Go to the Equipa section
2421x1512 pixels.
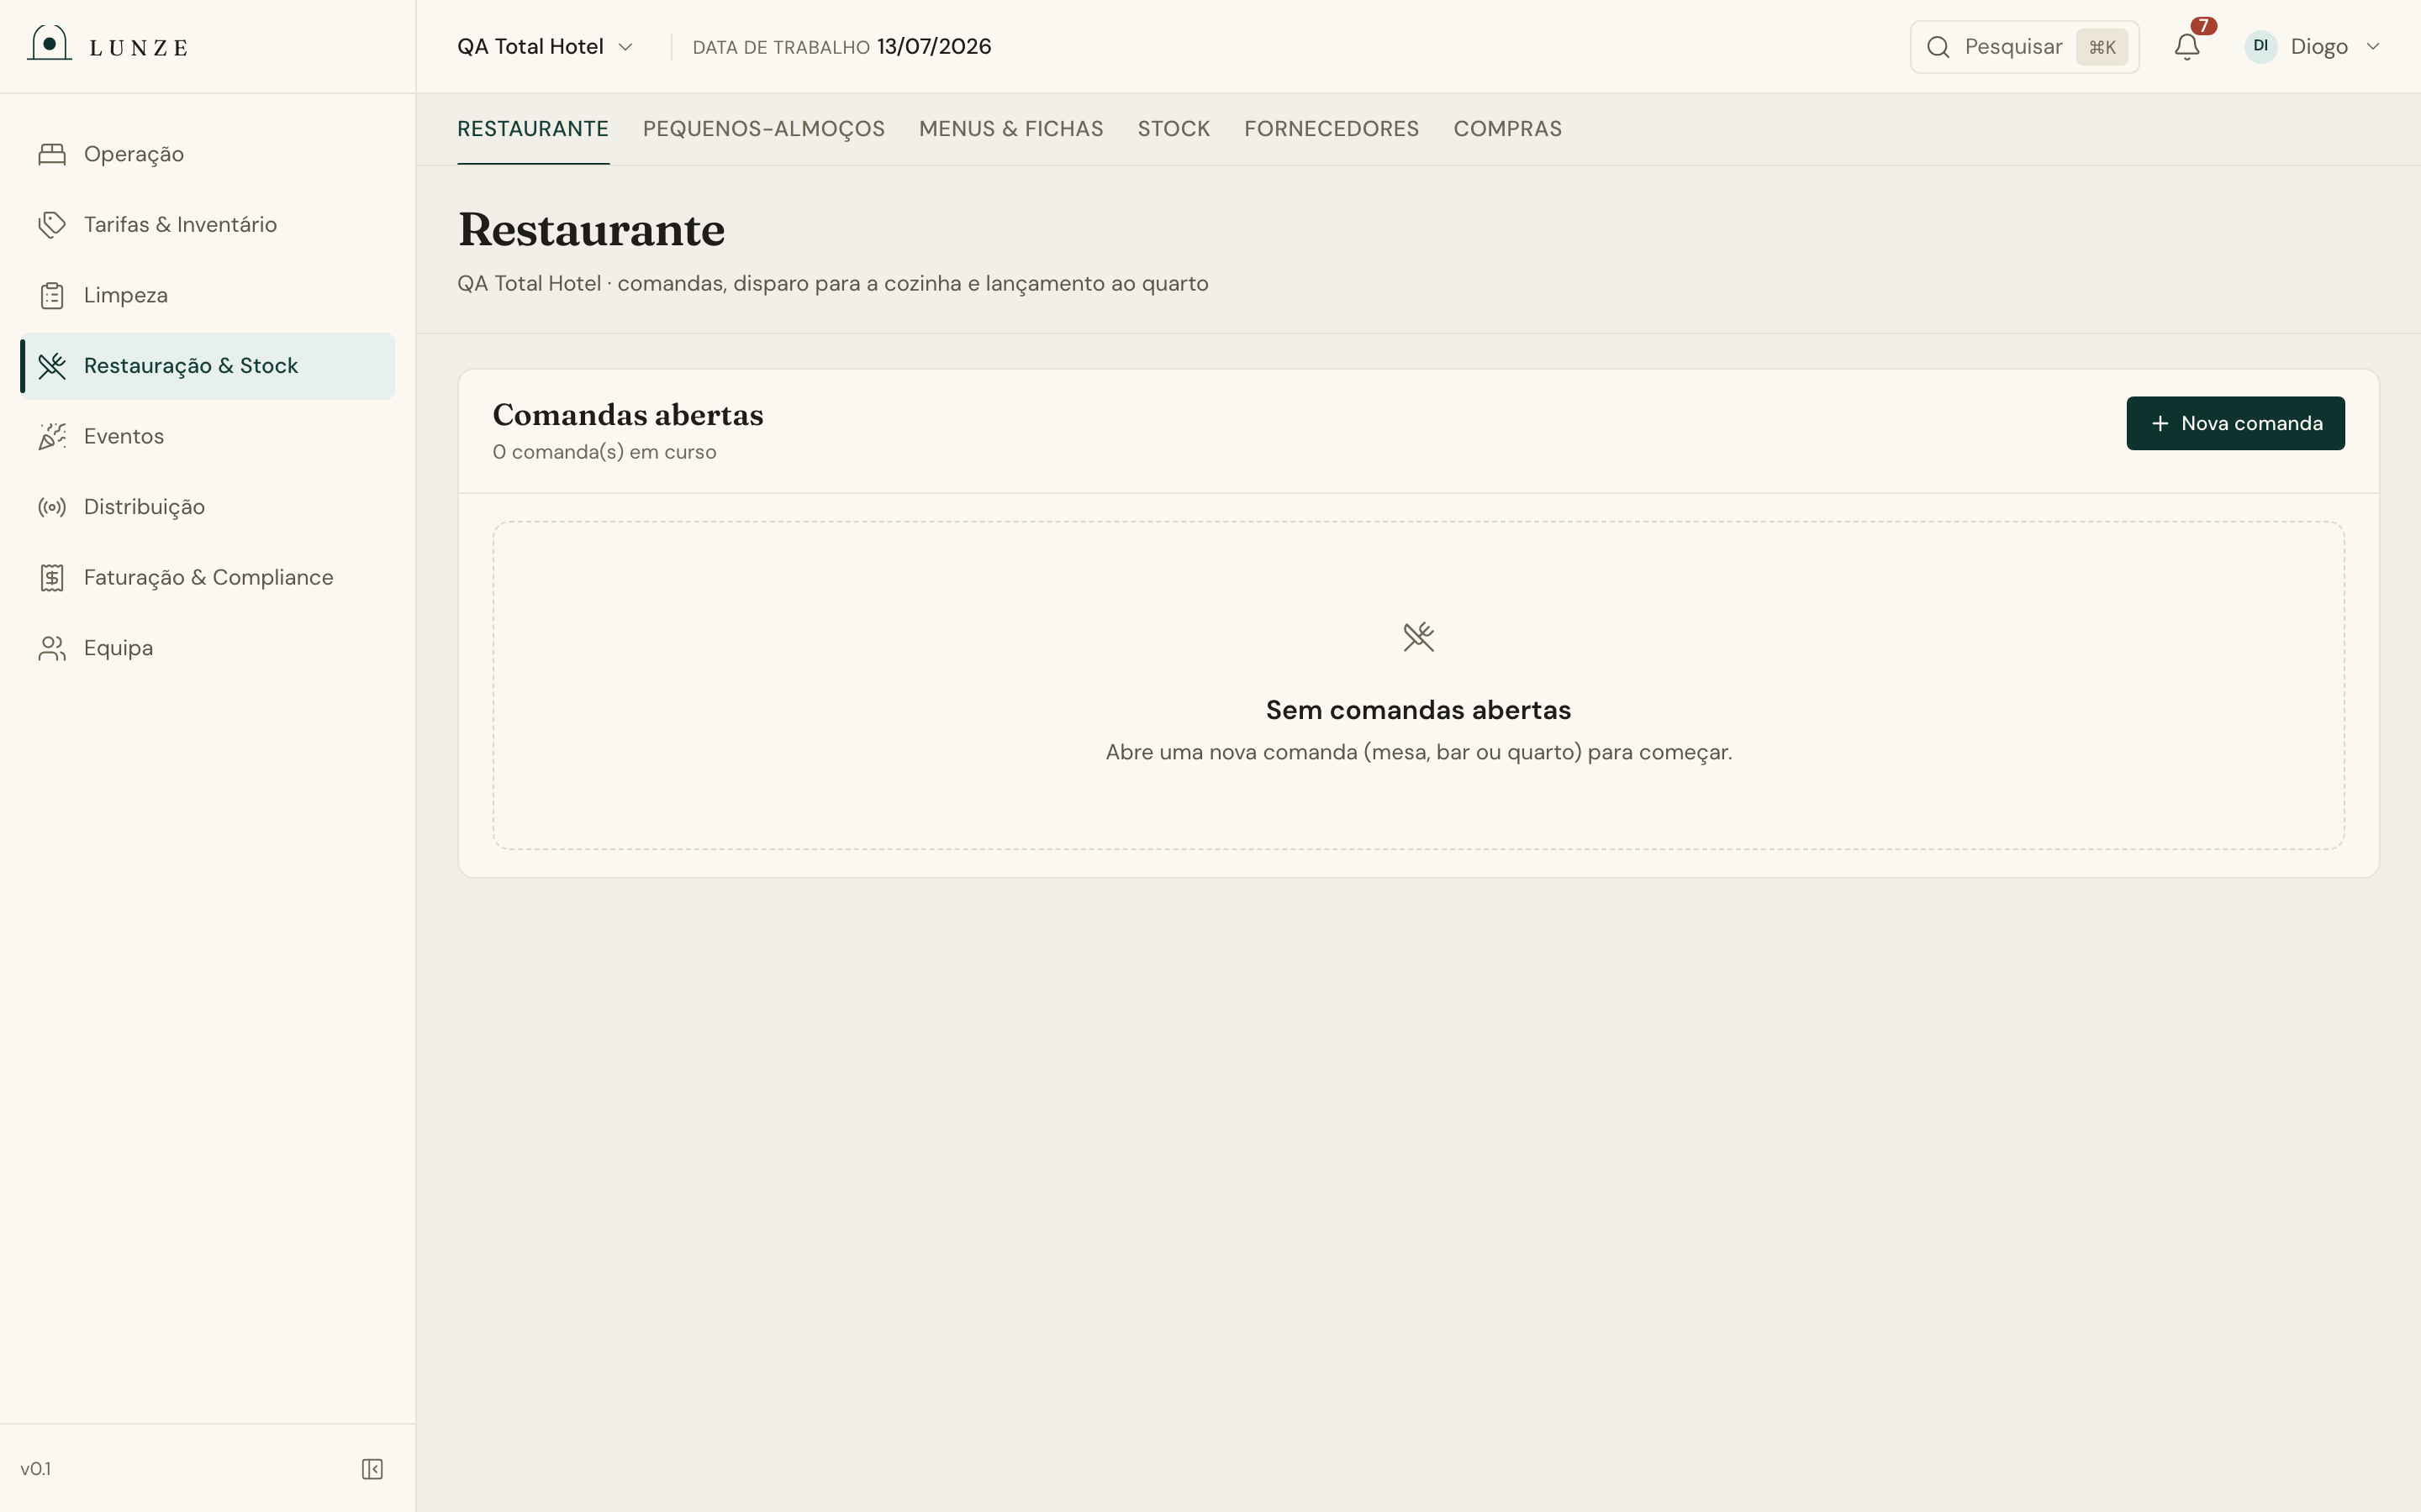[x=207, y=648]
